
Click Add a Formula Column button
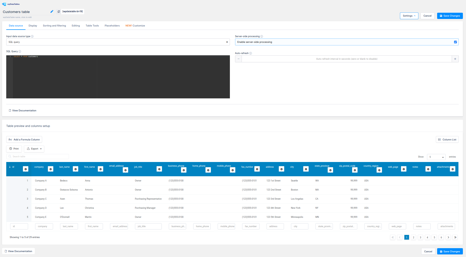[24, 140]
